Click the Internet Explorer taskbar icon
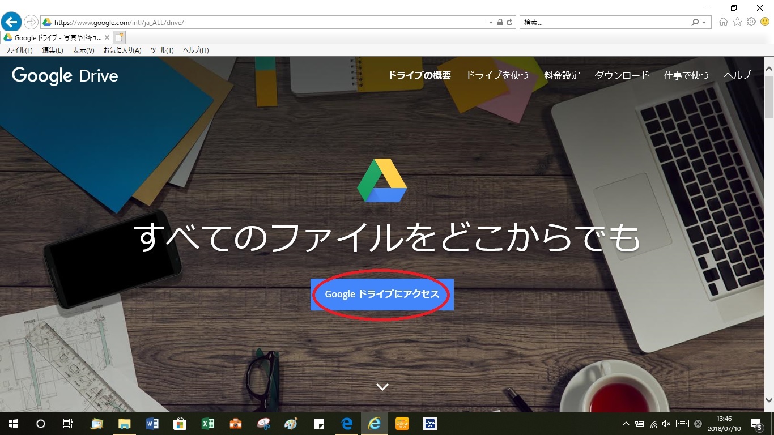This screenshot has height=435, width=774. tap(374, 424)
